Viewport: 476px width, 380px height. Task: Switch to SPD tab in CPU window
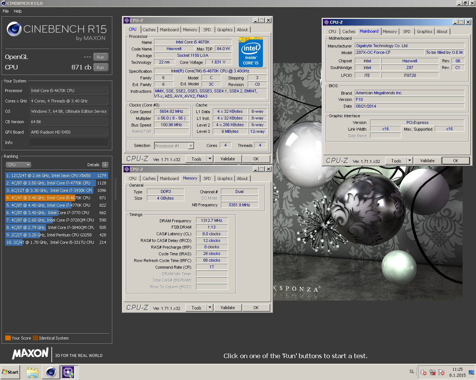point(207,30)
